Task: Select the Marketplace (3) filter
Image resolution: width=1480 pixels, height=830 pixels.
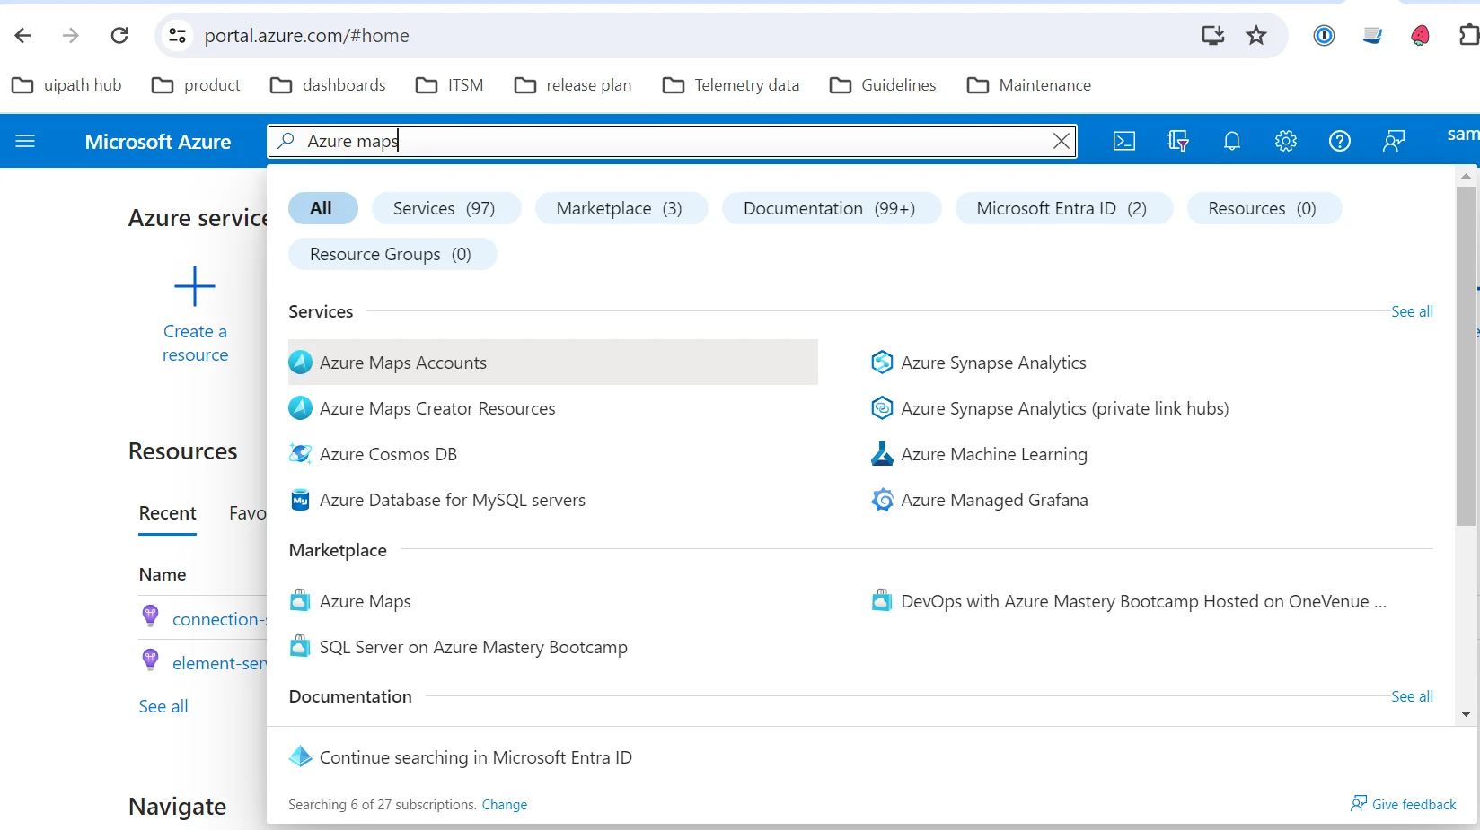Action: 620,208
